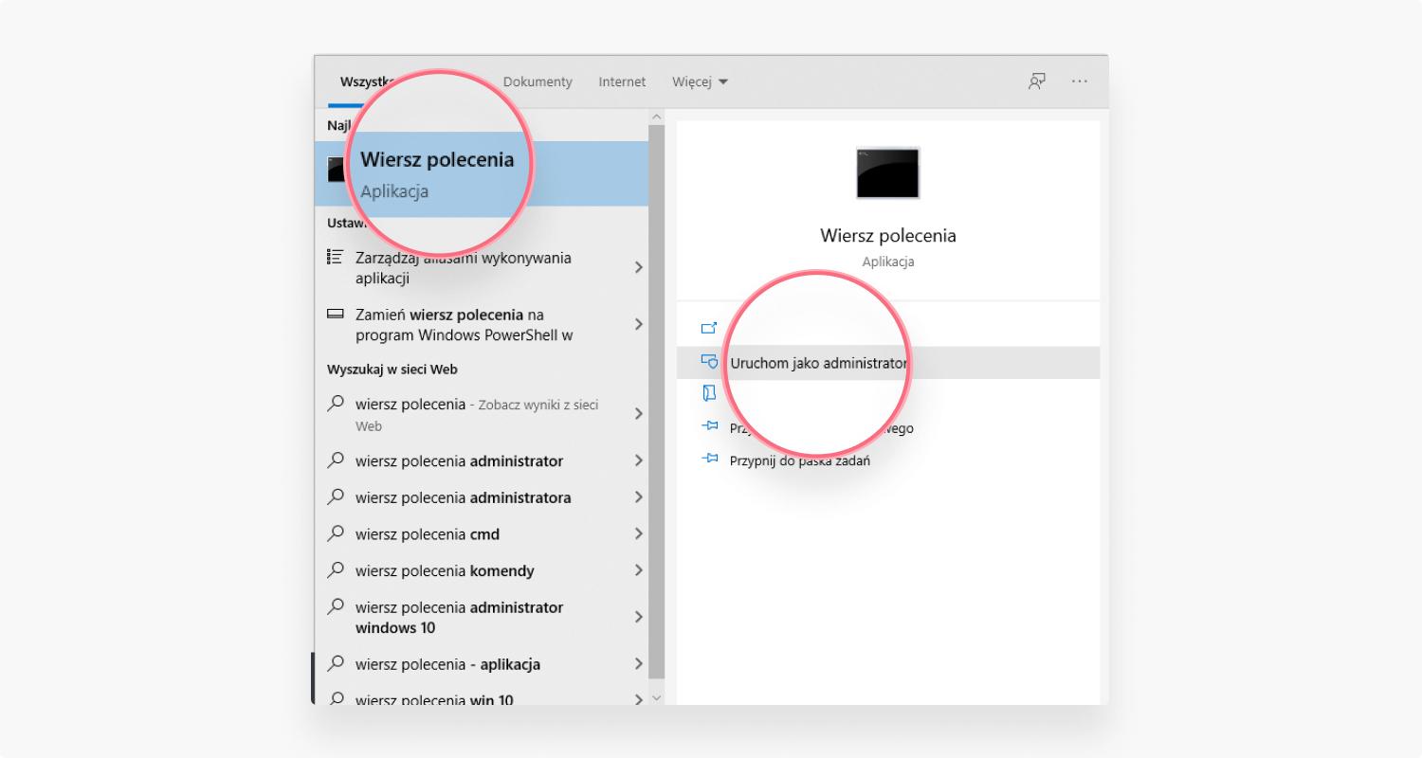
Task: Click pin icon beside Przypnij do paska zadań
Action: [x=709, y=459]
